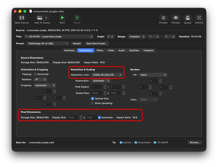Viewport: 218px width, 167px height.
Task: Switch to the Filters tab
Action: [x=100, y=50]
